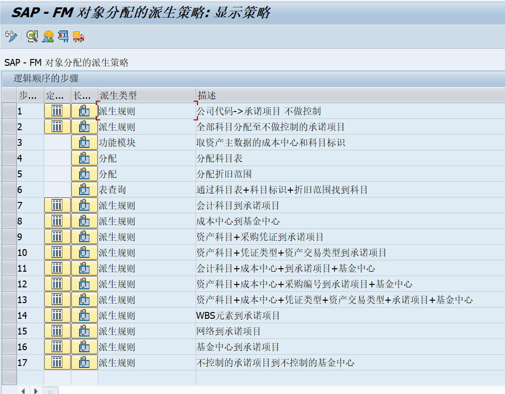This screenshot has width=505, height=394.
Task: Open long text icon for step 8
Action: [84, 221]
